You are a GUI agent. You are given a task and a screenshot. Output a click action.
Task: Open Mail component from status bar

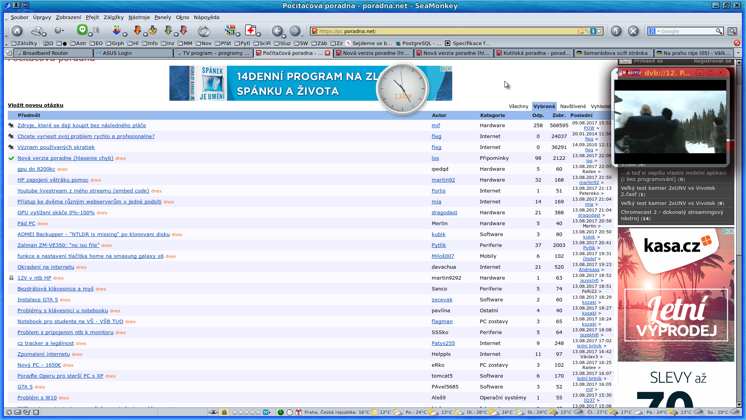click(18, 412)
